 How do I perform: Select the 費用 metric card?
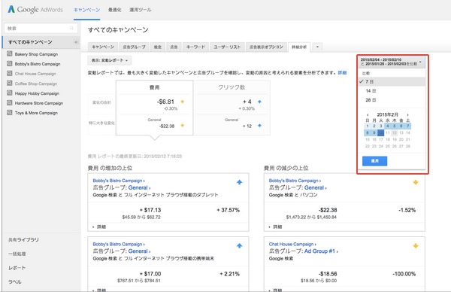[x=154, y=108]
